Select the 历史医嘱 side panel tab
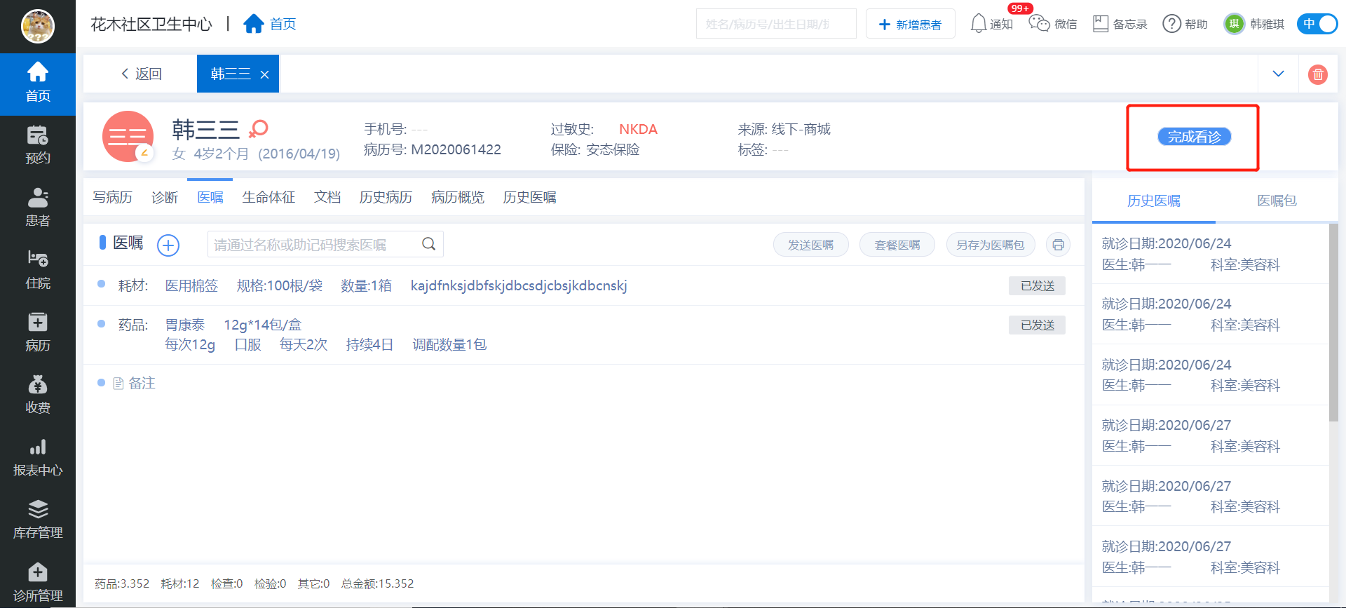The height and width of the screenshot is (608, 1346). pos(1154,201)
